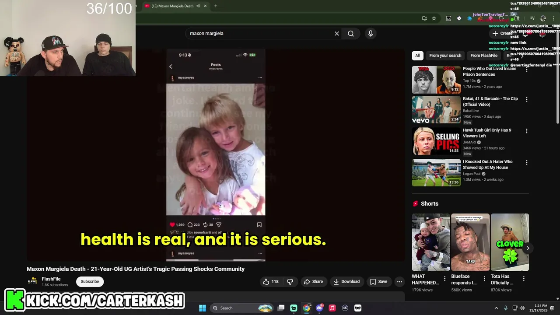Click the Shorts logo icon

(x=415, y=204)
